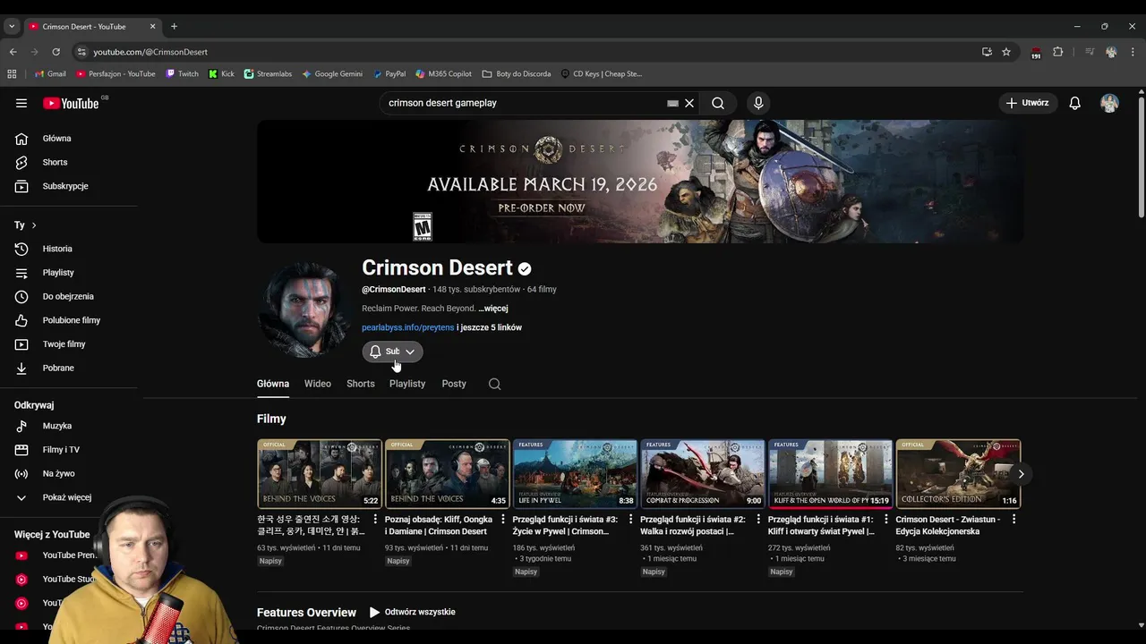Expand the Ty section chevron

(34, 225)
